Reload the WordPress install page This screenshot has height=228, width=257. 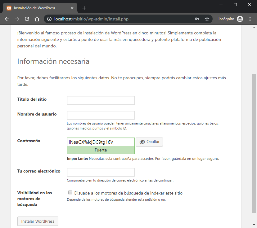(27, 19)
